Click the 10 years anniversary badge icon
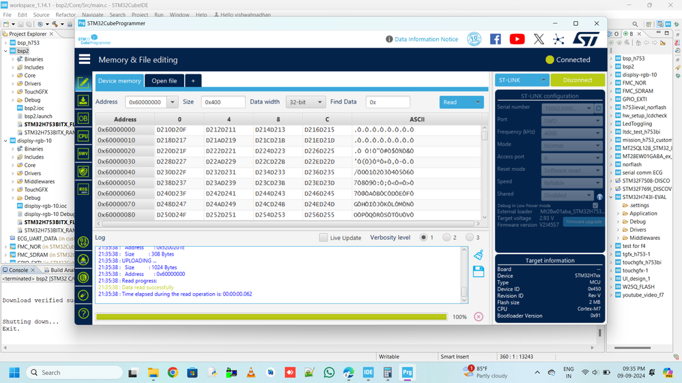This screenshot has width=682, height=383. (474, 39)
